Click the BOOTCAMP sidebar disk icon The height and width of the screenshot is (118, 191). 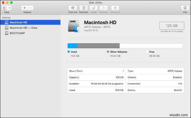coord(6,33)
